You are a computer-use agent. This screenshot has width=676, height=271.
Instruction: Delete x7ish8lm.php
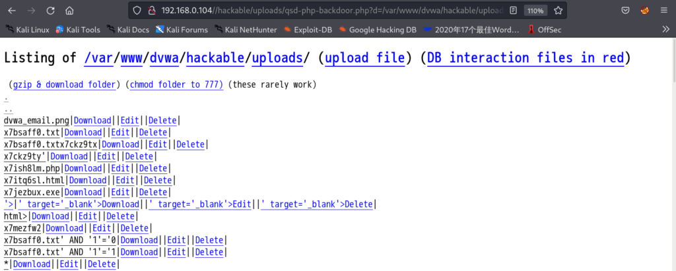153,168
